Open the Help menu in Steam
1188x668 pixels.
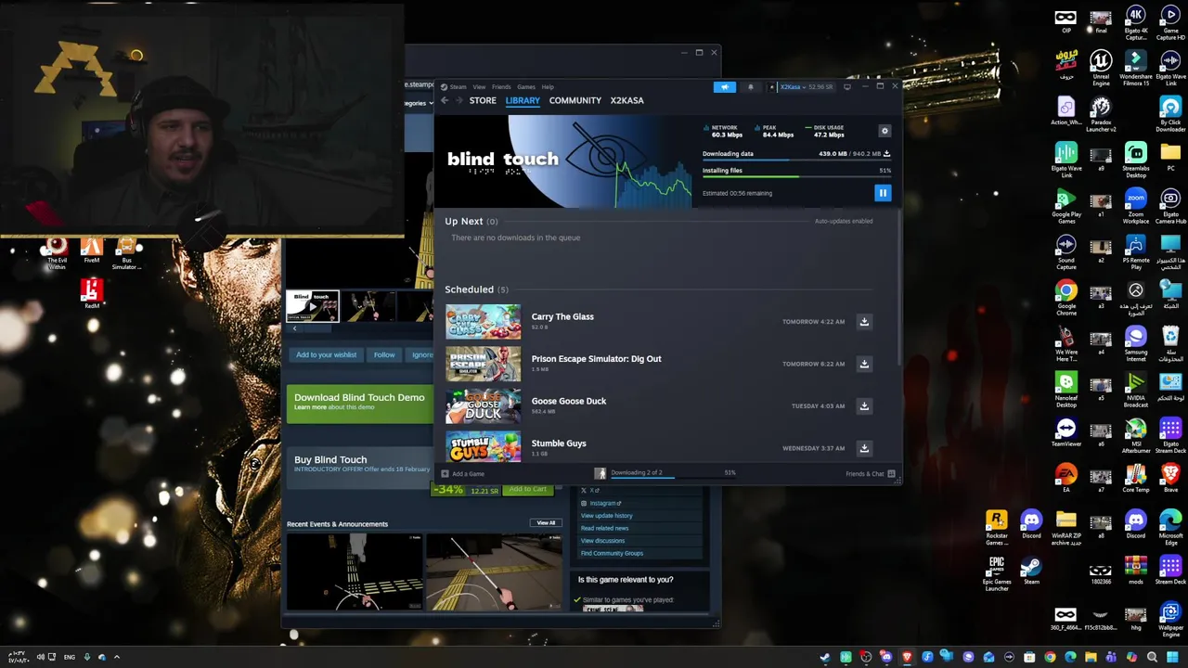point(548,87)
